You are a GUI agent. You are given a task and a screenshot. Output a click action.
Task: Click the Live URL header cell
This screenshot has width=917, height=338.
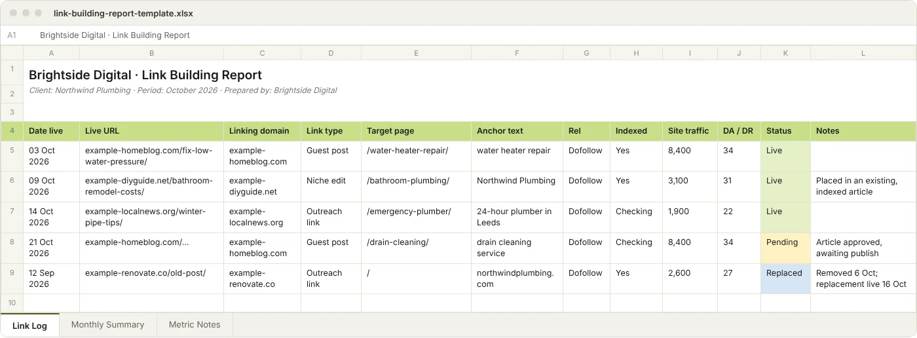coord(151,131)
